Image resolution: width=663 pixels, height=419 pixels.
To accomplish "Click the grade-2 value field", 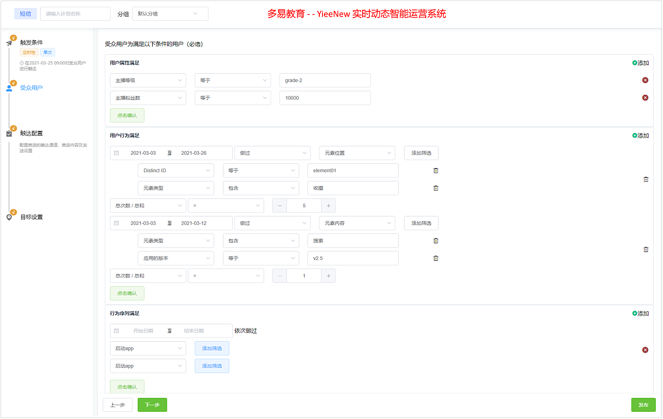I will (325, 80).
